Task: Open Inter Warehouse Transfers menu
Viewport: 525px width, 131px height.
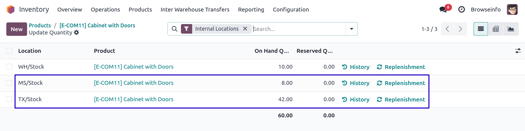Action: tap(195, 10)
